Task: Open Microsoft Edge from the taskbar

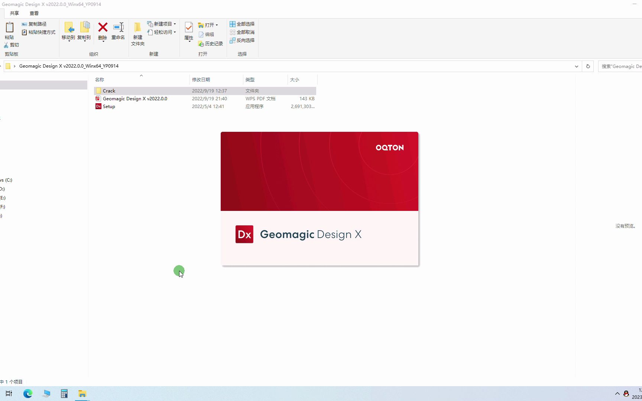Action: [x=28, y=394]
